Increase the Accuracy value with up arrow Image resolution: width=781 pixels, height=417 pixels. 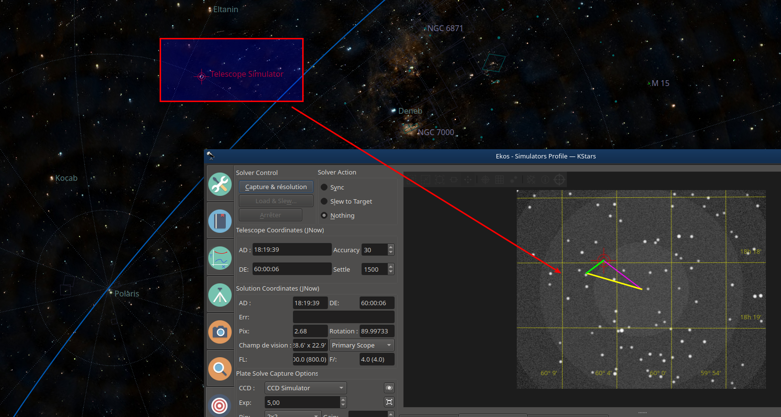391,247
